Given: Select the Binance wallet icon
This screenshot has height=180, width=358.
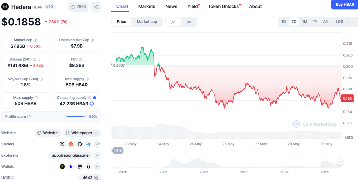Looking at the screenshot, I should point(62,167).
